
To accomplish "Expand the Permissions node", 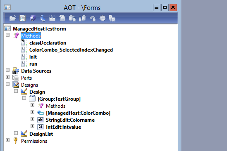I will coord(7,140).
